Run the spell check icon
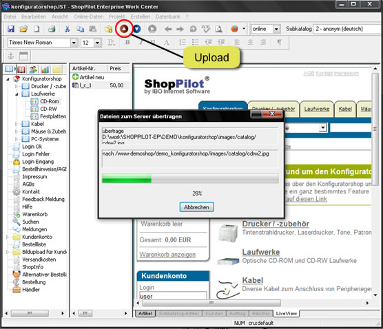This screenshot has width=383, height=329. click(x=206, y=29)
